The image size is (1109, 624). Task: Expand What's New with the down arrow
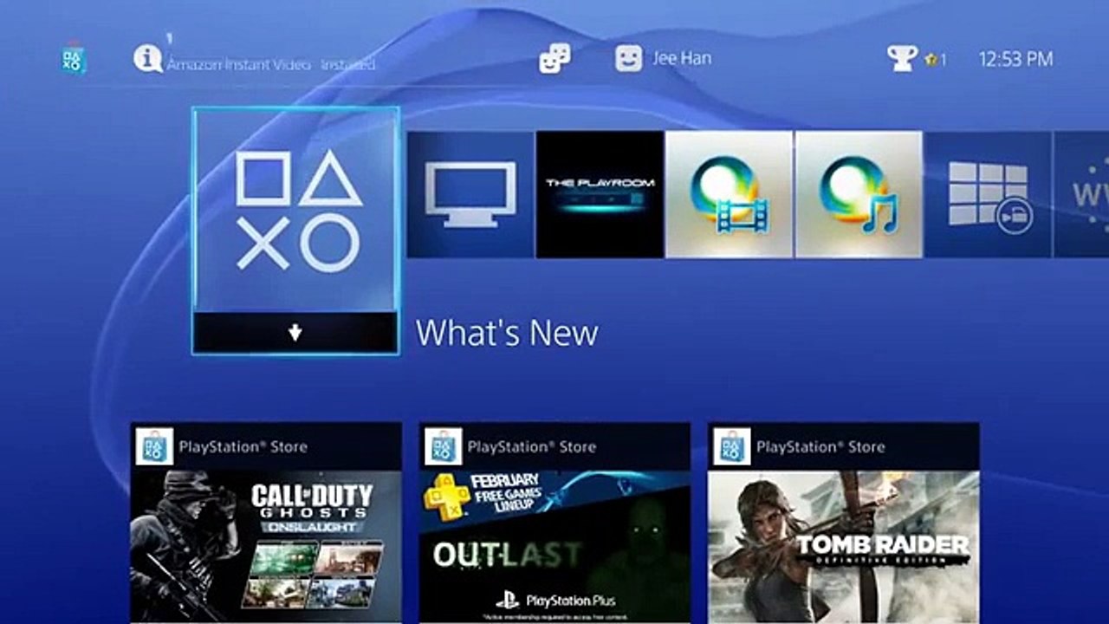(295, 333)
